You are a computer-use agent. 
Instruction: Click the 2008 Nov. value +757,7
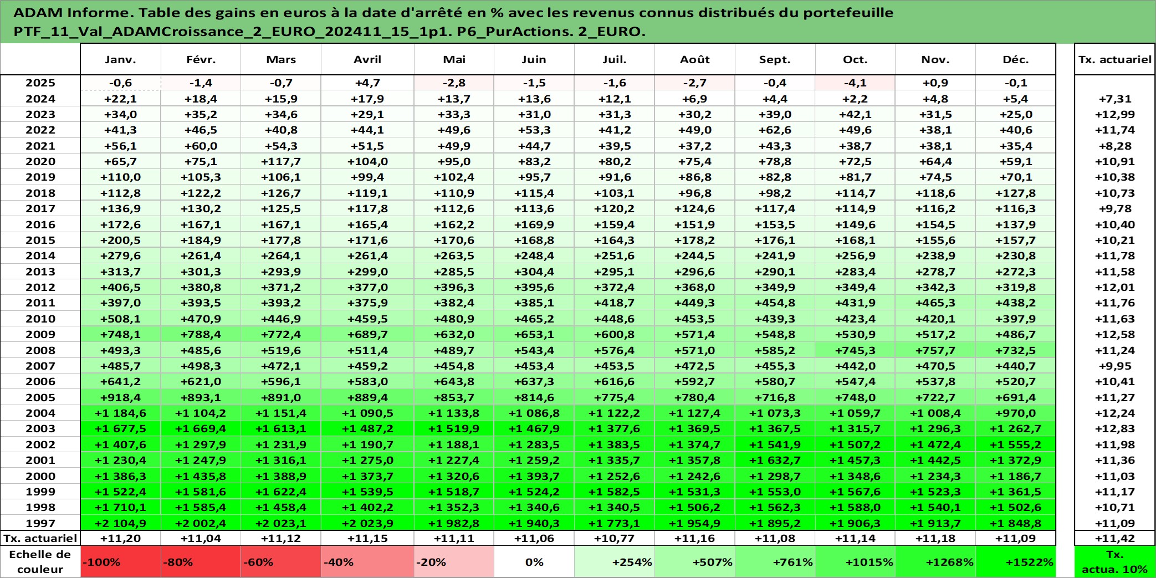935,350
